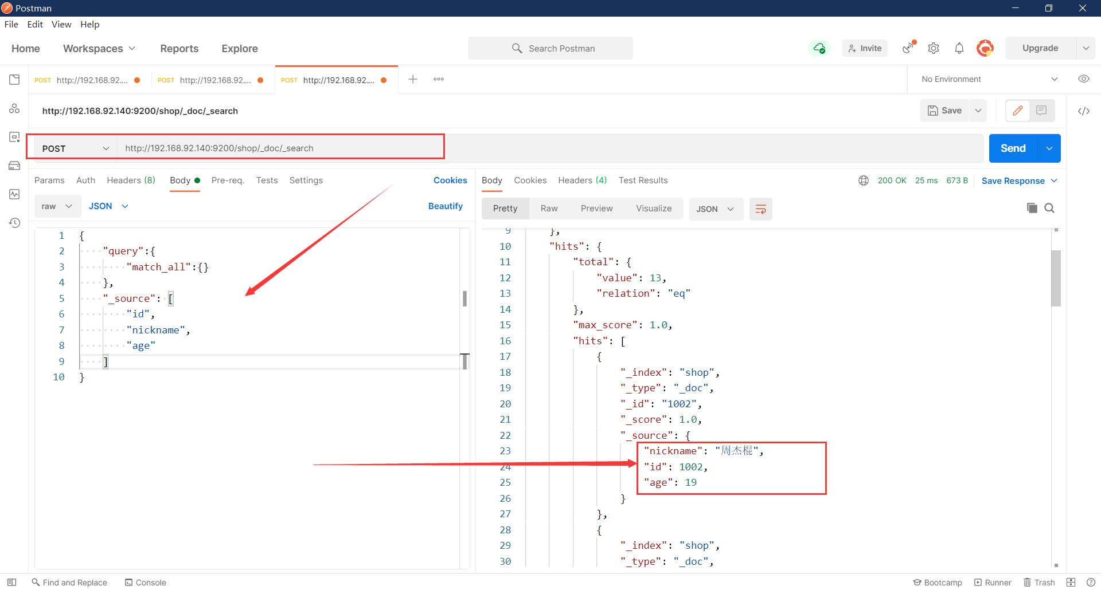Open the Collections sidebar icon
Image resolution: width=1101 pixels, height=590 pixels.
pyautogui.click(x=14, y=80)
